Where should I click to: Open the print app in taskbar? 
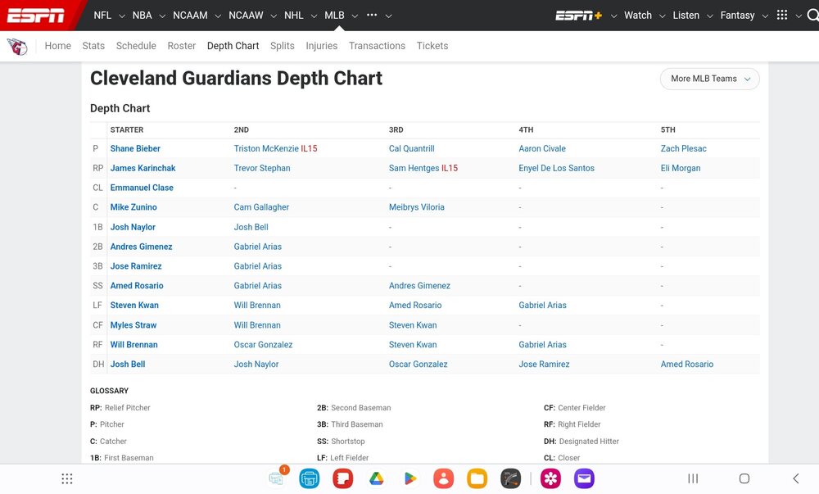pyautogui.click(x=310, y=479)
